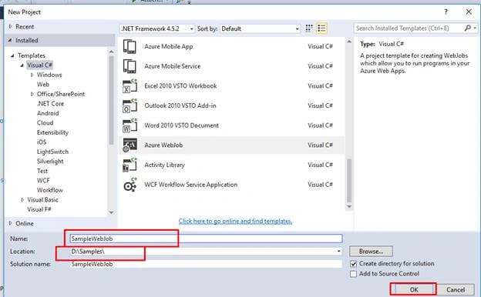Image resolution: width=481 pixels, height=297 pixels.
Task: Select the Activity Library row text
Action: tap(165, 165)
